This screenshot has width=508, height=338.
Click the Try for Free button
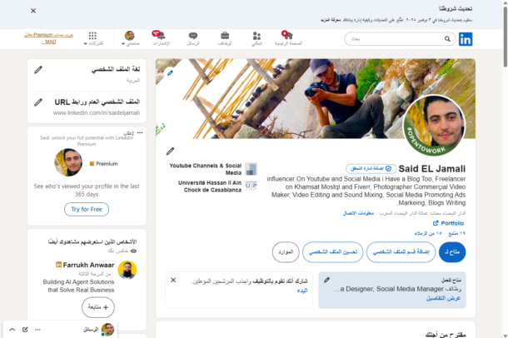tap(87, 209)
